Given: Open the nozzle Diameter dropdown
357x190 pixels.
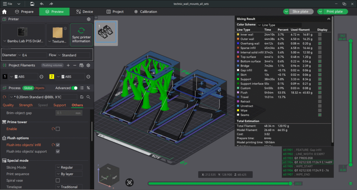Looking at the screenshot, I should click(32, 55).
